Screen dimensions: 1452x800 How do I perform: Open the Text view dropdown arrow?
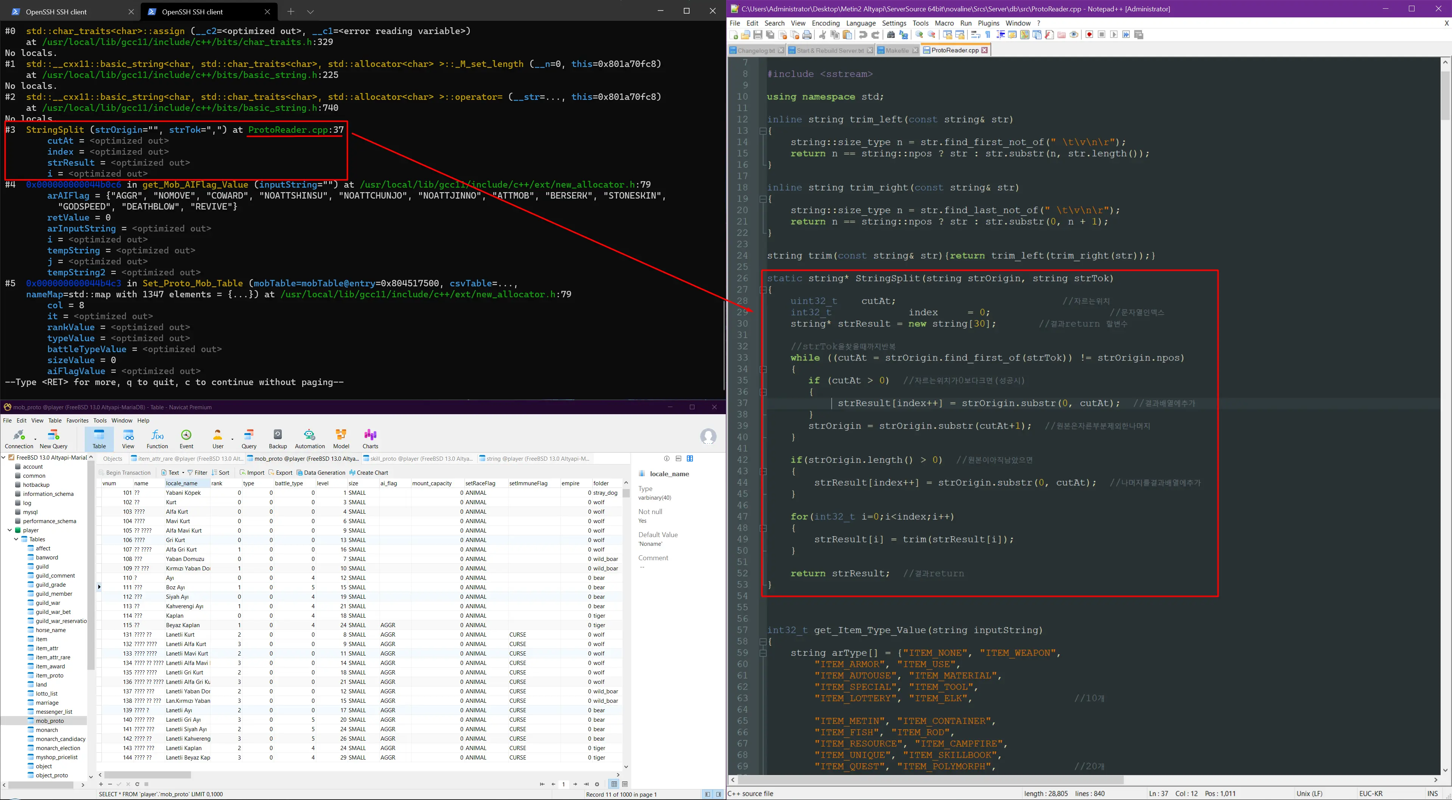[183, 473]
